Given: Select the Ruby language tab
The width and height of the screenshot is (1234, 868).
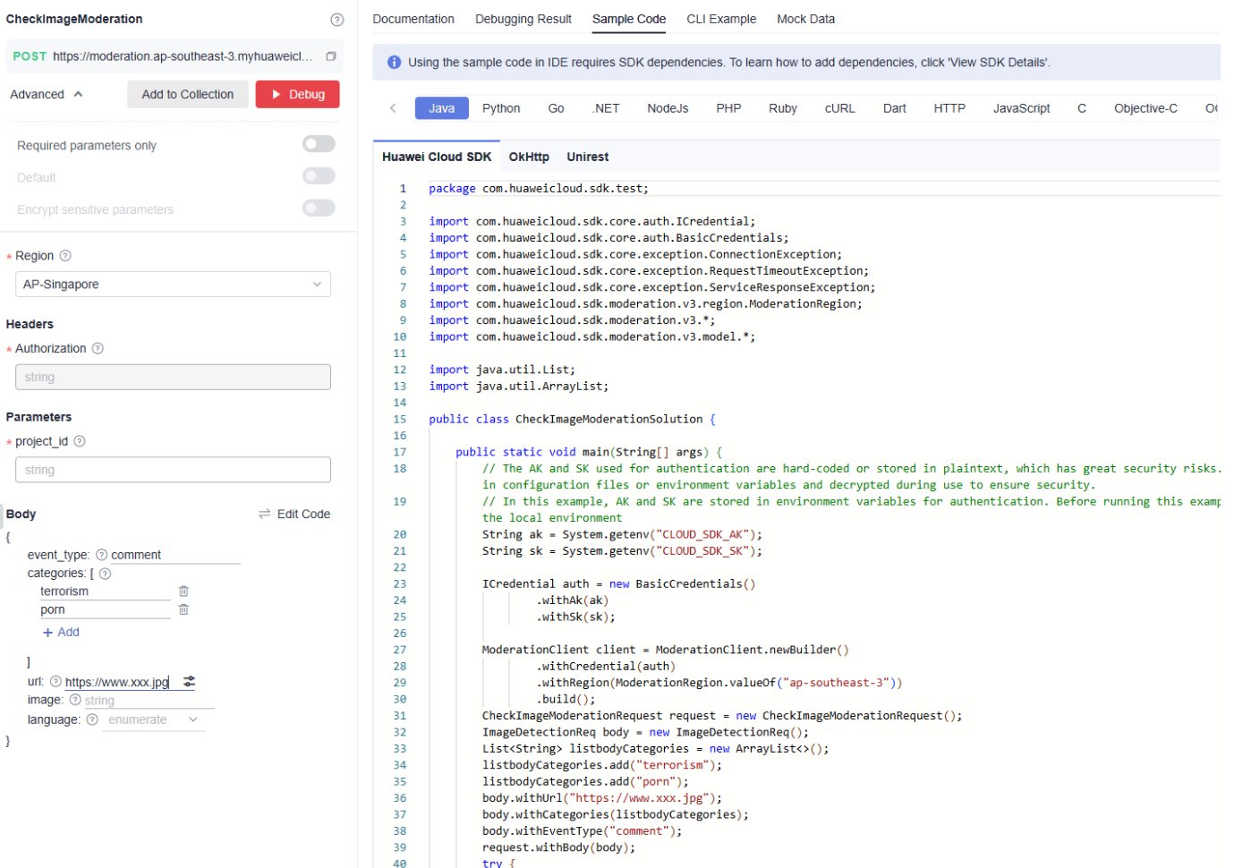Looking at the screenshot, I should tap(783, 108).
